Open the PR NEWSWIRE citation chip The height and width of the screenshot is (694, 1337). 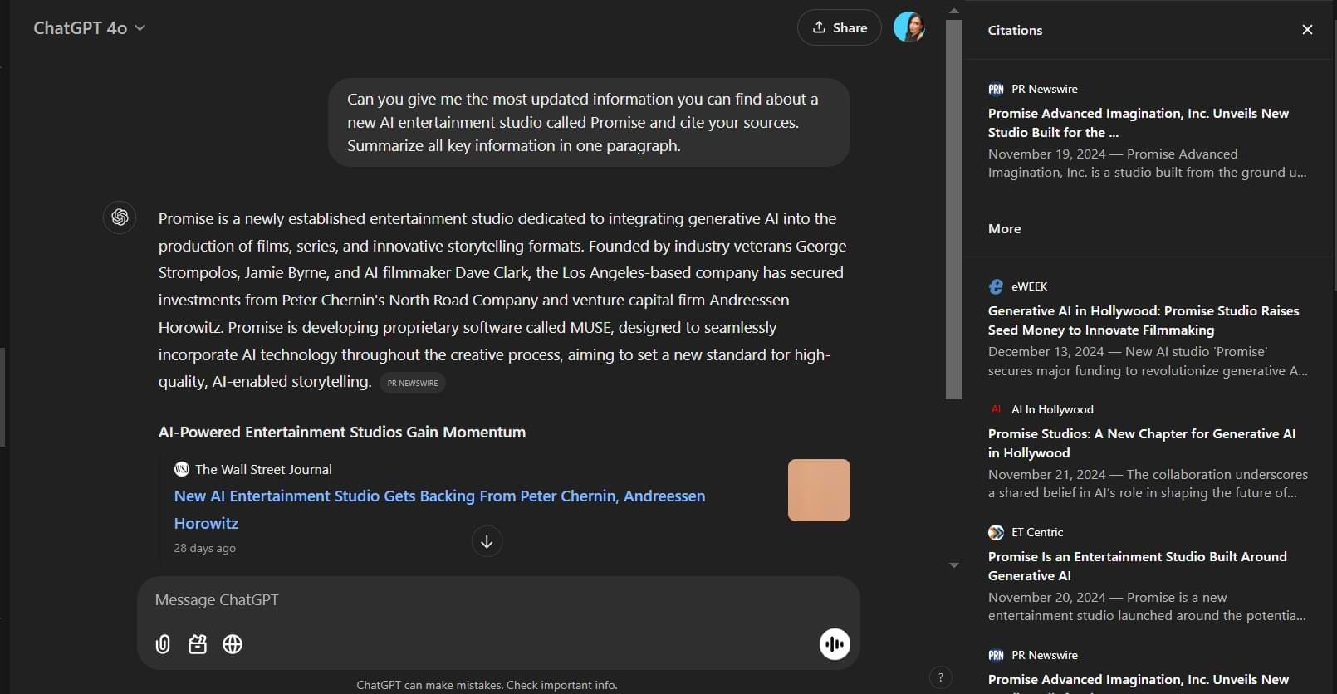point(413,383)
